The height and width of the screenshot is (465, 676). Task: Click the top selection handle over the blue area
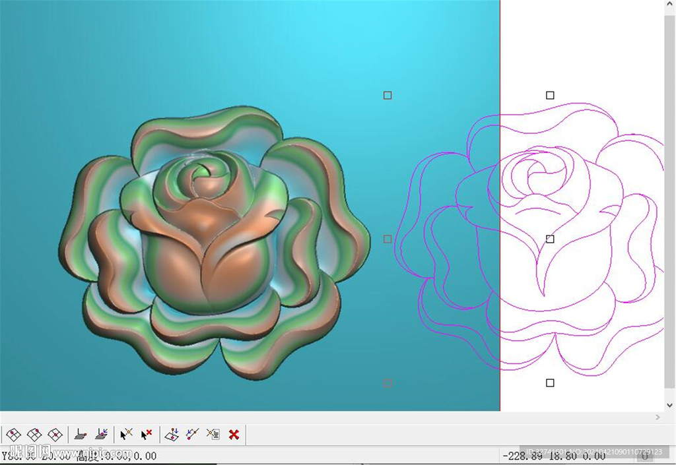click(388, 96)
